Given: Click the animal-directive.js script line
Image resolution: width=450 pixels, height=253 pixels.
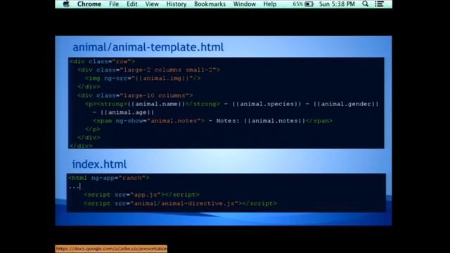Looking at the screenshot, I should 181,203.
